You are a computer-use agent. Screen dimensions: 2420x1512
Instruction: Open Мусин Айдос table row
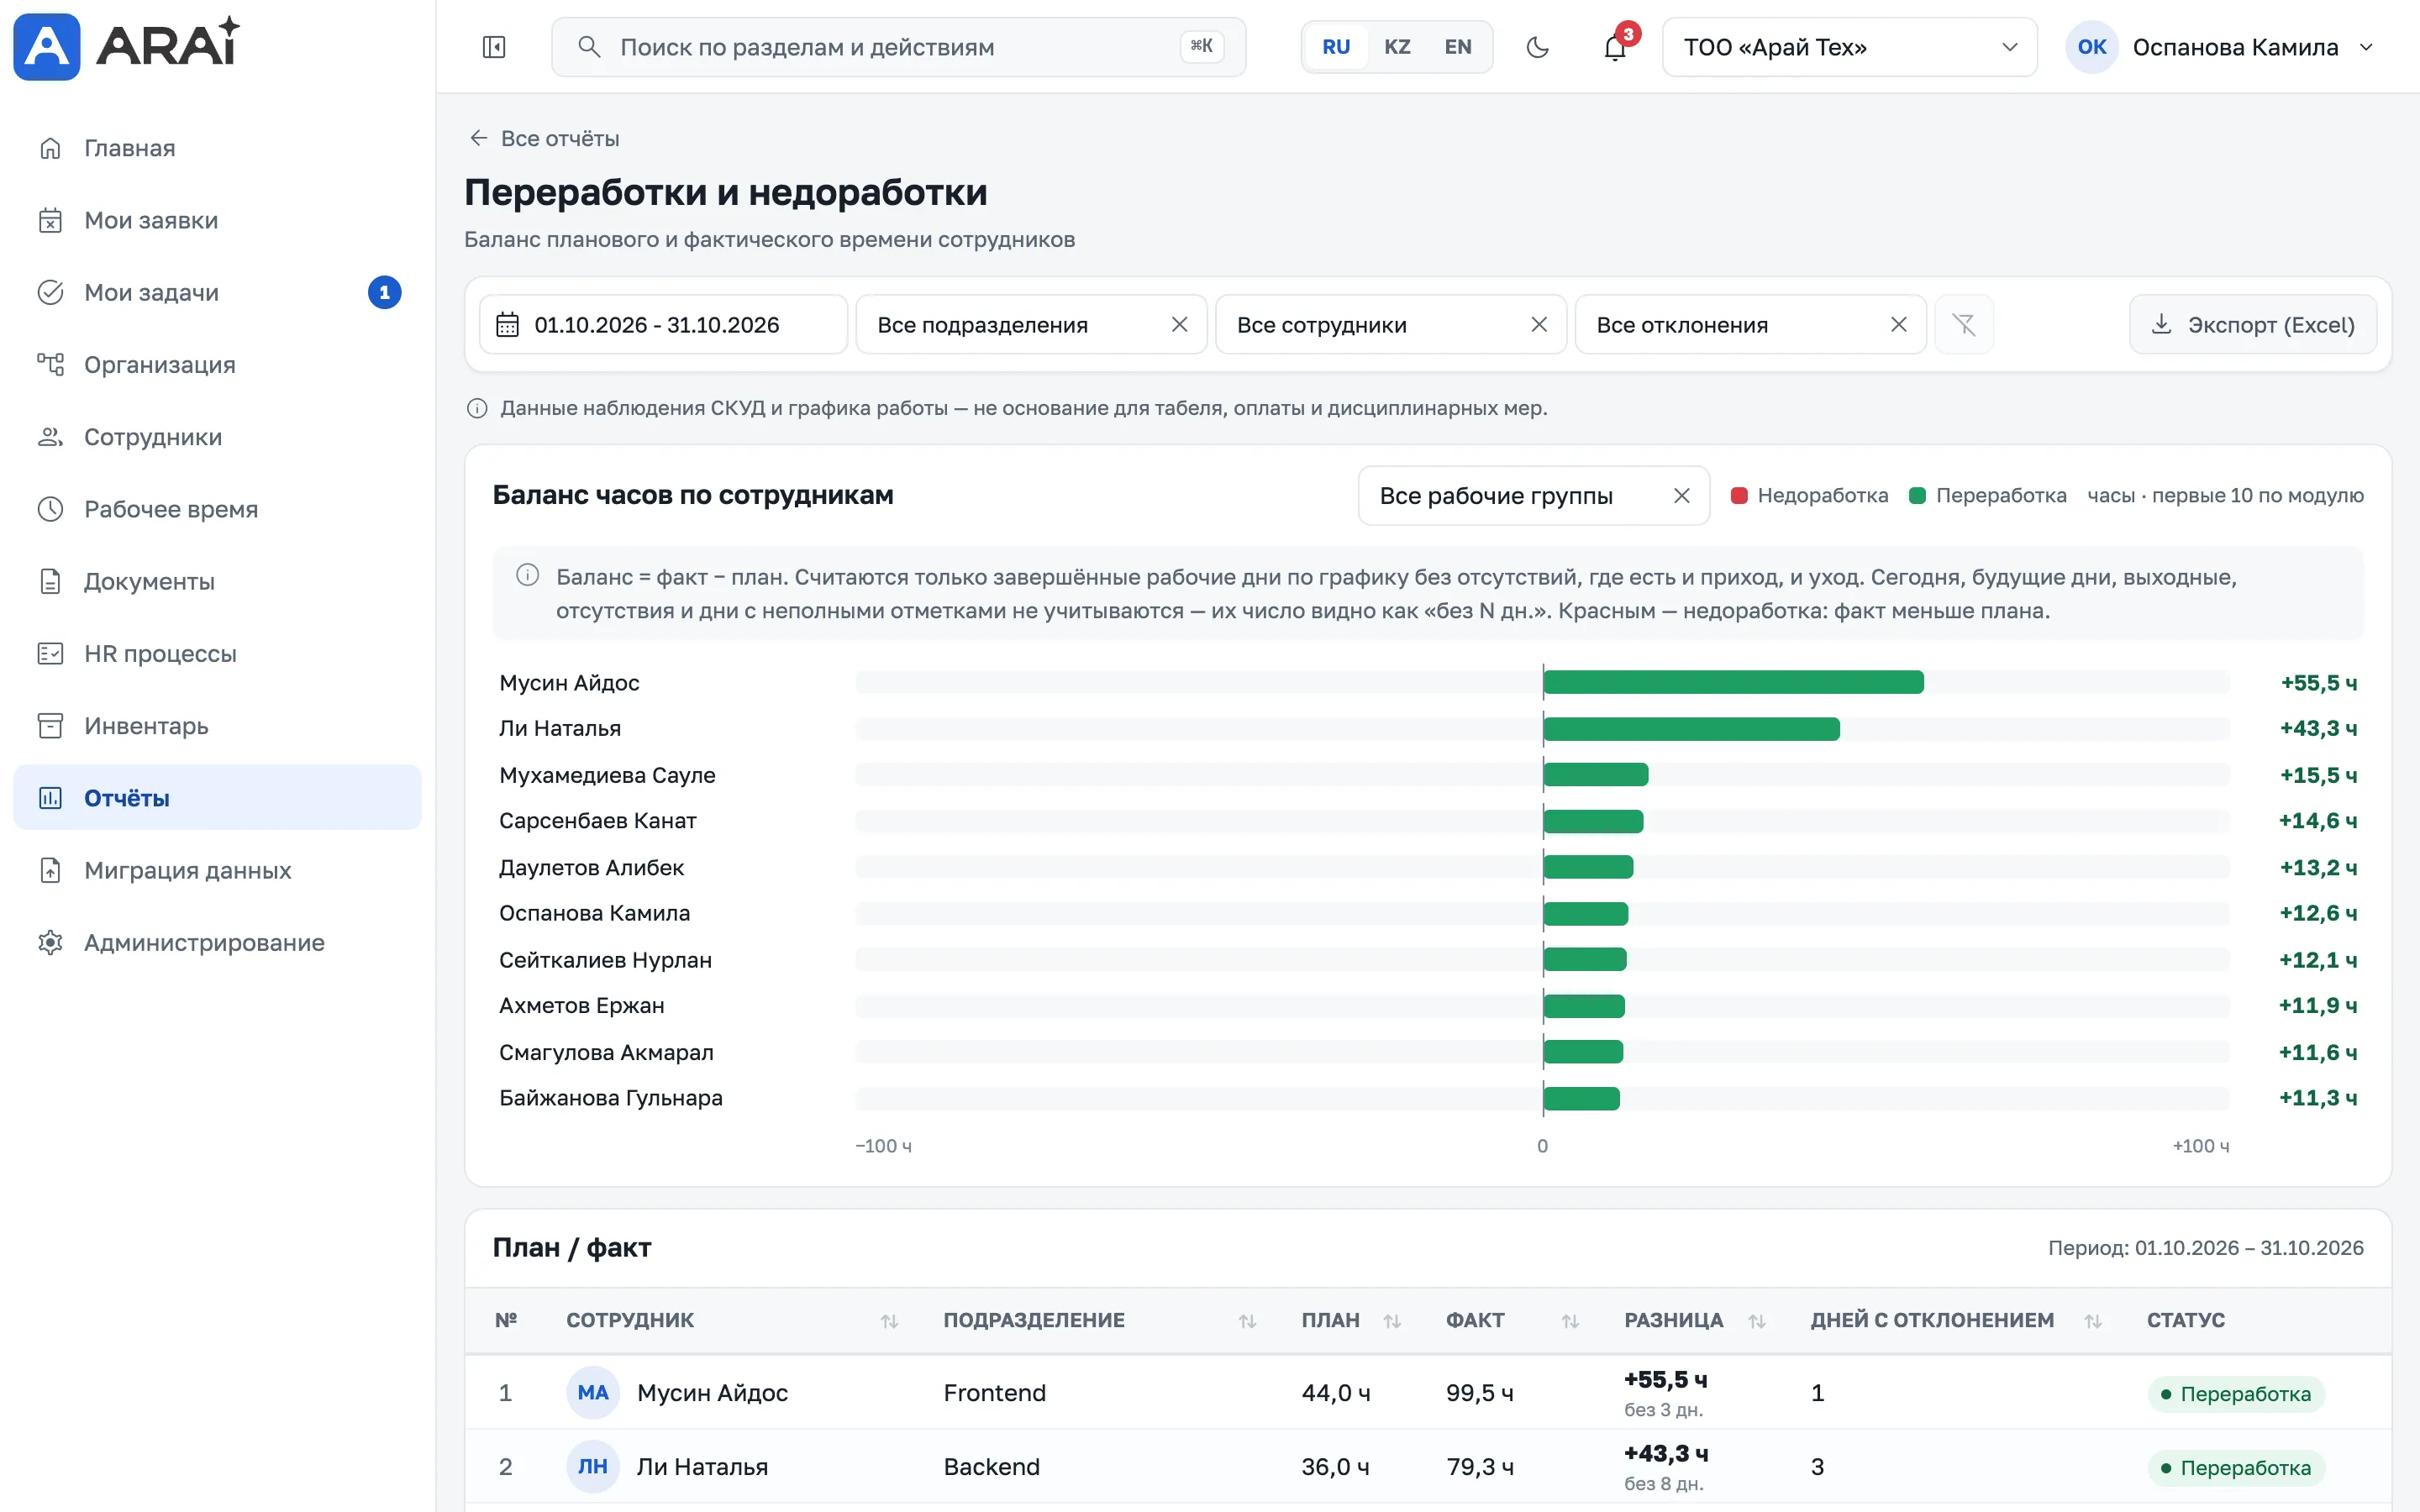pyautogui.click(x=1428, y=1393)
